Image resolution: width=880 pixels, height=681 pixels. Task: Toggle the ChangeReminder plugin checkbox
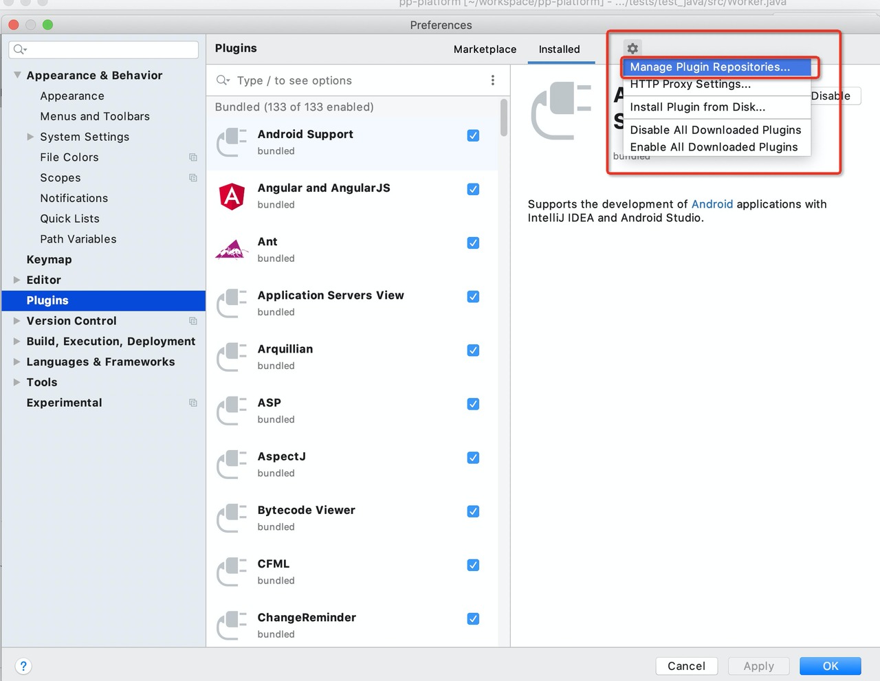pos(473,618)
